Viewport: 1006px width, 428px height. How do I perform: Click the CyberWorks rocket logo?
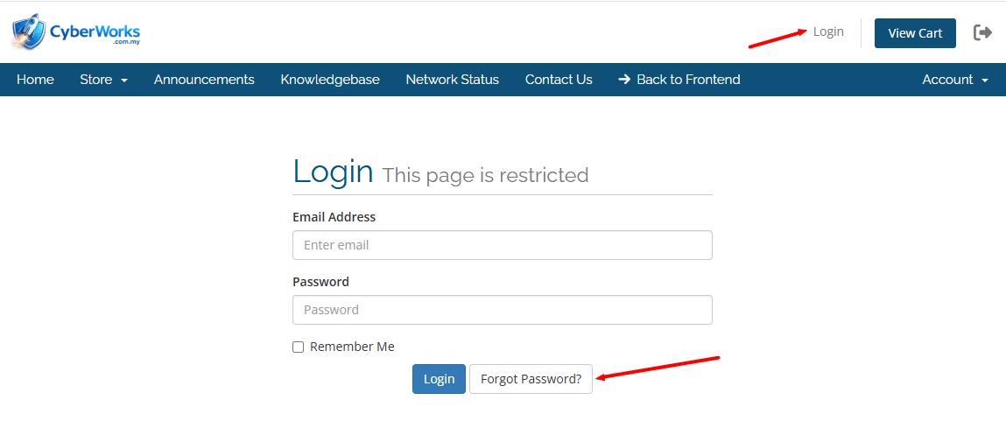pyautogui.click(x=75, y=32)
